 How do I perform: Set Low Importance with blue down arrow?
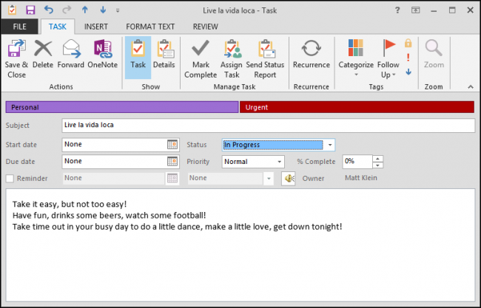[x=408, y=72]
